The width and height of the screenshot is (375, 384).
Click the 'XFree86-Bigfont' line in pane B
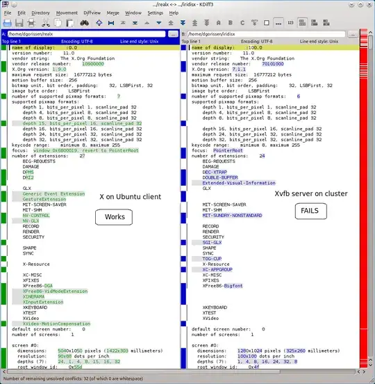point(222,285)
